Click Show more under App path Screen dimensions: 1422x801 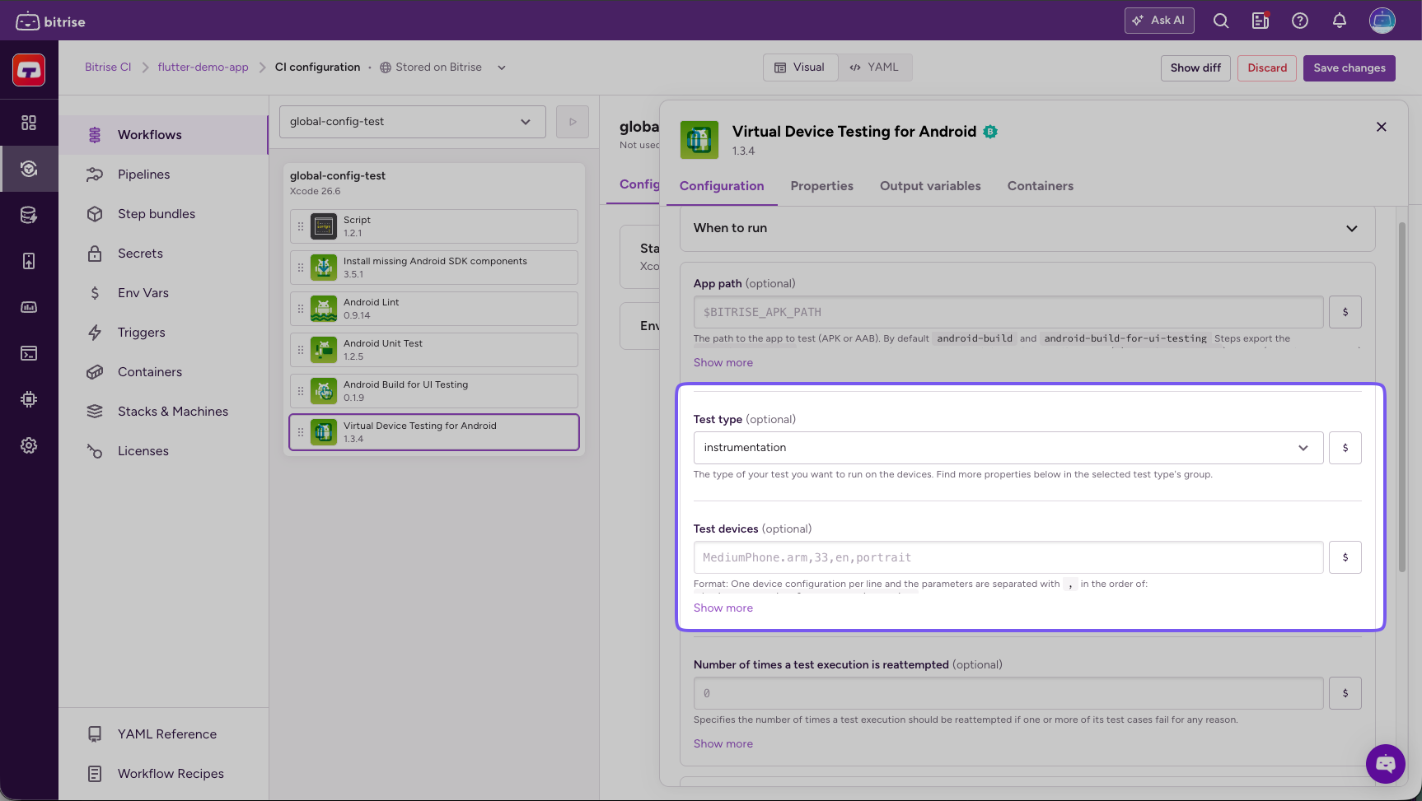point(723,363)
